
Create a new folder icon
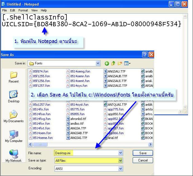[120, 63]
